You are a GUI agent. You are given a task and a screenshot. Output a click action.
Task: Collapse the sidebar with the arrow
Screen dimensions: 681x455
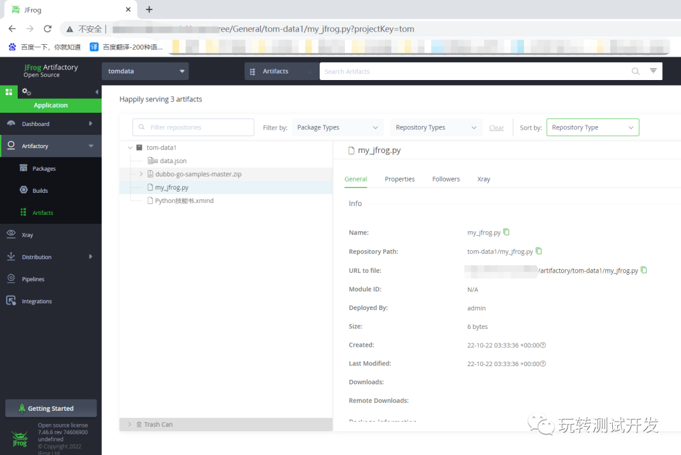click(x=96, y=91)
